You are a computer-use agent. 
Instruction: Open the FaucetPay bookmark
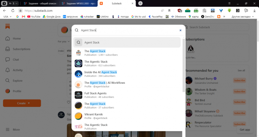coord(155,16)
